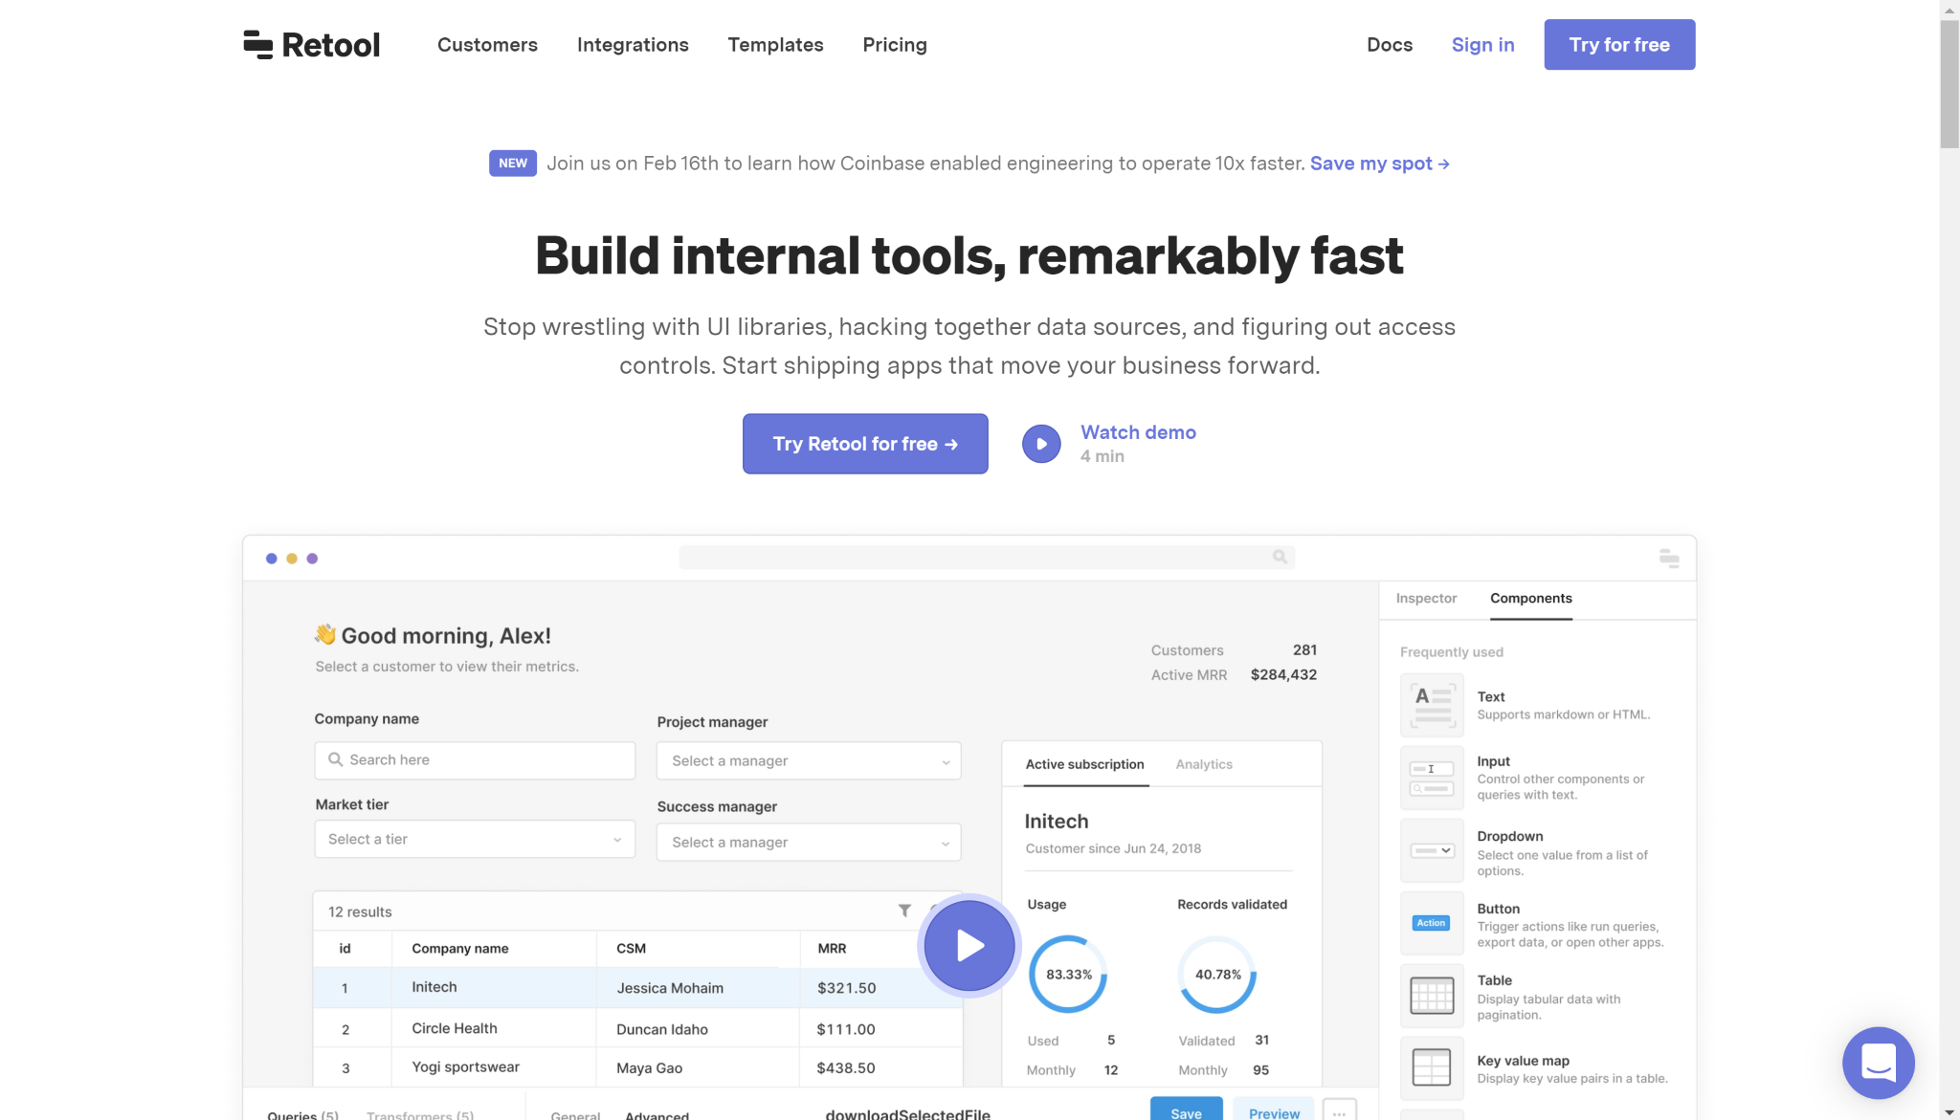1960x1120 pixels.
Task: Click the Sign in link
Action: [1482, 45]
